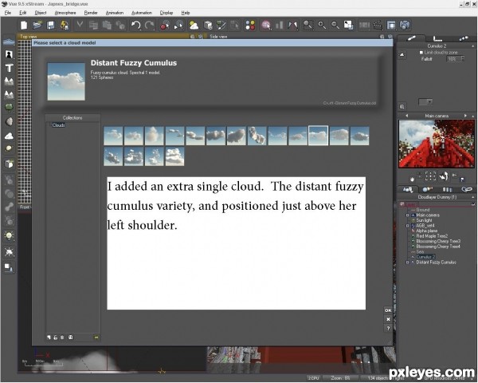Viewport: 478px width, 383px height.
Task: Click the Redo arrow icon
Action: pyautogui.click(x=150, y=25)
